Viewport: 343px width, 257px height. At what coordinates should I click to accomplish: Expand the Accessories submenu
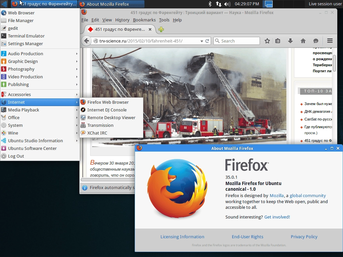[x=40, y=94]
